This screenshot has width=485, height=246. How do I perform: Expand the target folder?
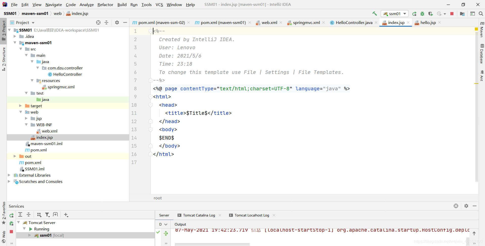(x=21, y=106)
